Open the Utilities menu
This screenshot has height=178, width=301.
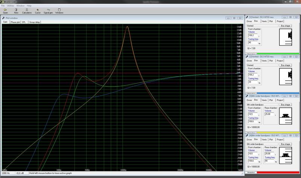point(11,6)
